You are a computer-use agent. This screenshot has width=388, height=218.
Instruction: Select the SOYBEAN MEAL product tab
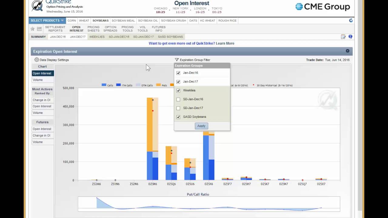click(123, 21)
